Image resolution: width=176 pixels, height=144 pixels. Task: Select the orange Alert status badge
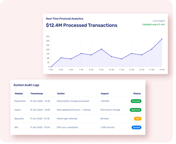tap(137, 119)
